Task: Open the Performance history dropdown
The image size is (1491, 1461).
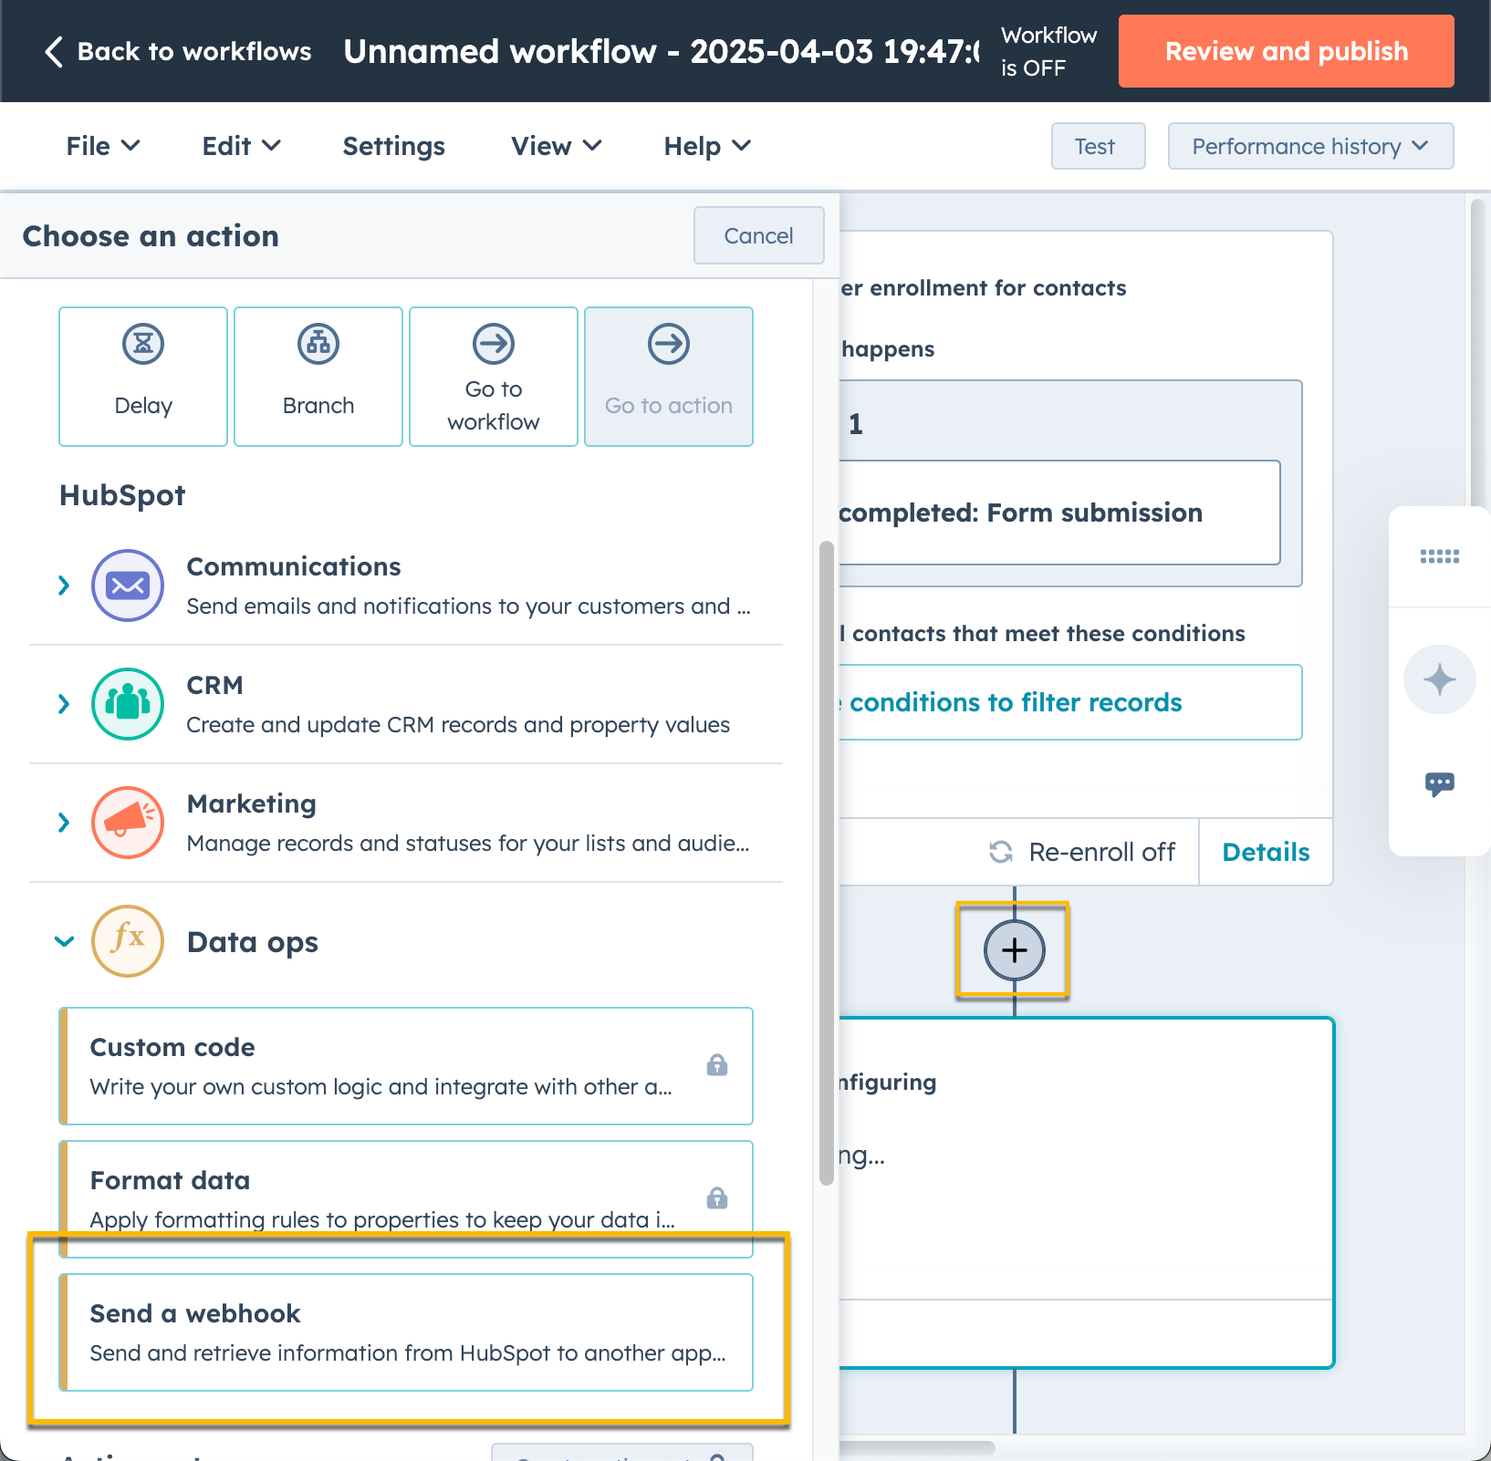Action: (x=1310, y=146)
